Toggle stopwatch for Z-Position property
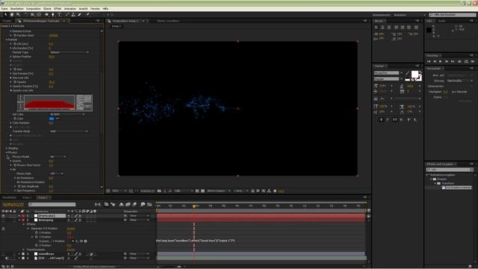The height and width of the screenshot is (269, 478). pyautogui.click(x=37, y=246)
